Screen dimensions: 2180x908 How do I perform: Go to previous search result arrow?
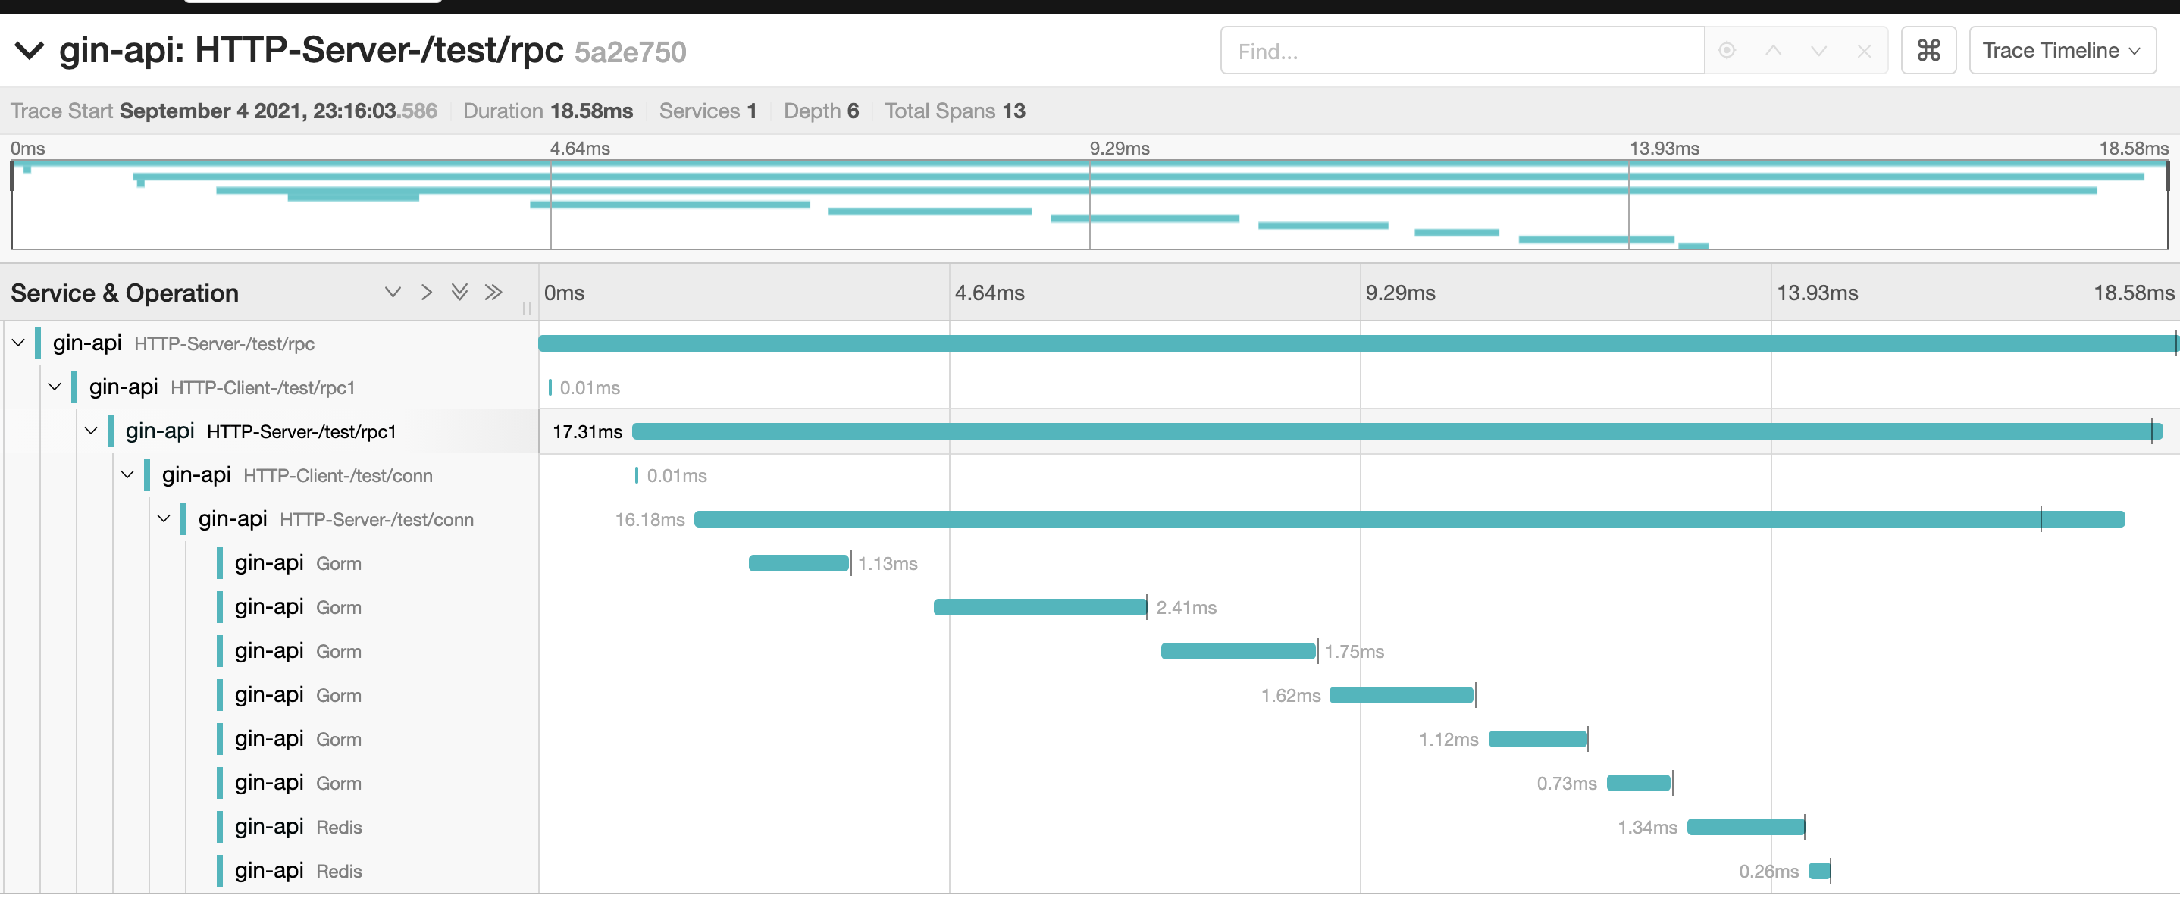pos(1773,51)
